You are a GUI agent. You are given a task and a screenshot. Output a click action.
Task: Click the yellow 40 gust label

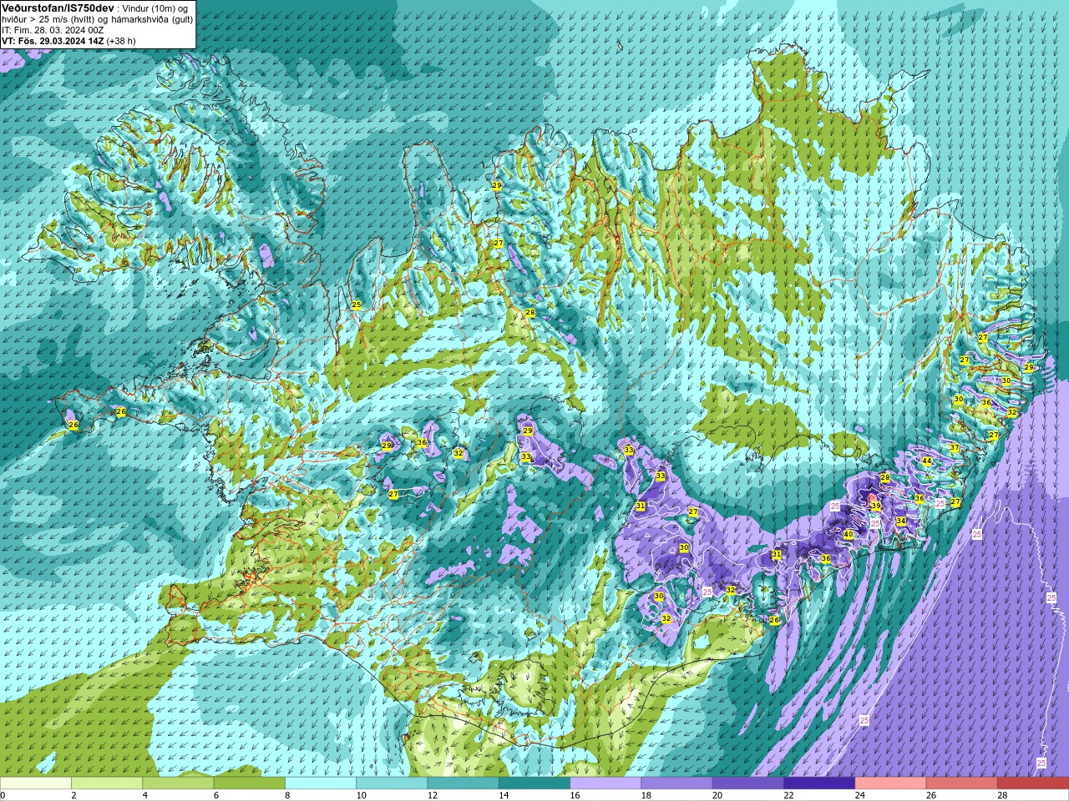[x=849, y=534]
